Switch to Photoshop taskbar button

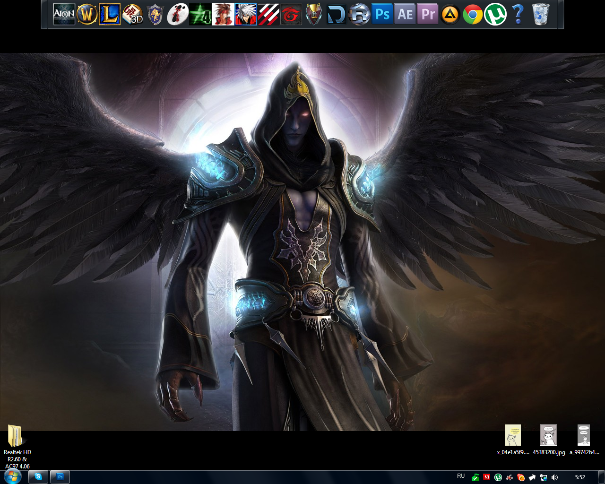point(60,477)
